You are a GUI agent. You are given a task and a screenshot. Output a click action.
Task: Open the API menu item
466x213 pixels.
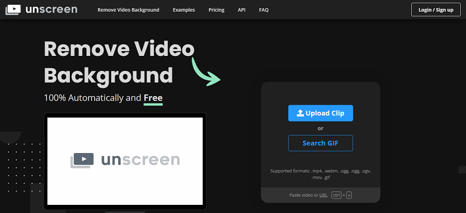(242, 10)
